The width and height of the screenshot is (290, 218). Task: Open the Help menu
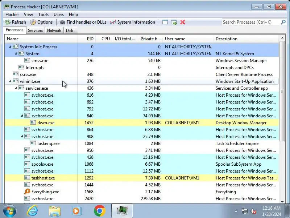click(x=73, y=15)
